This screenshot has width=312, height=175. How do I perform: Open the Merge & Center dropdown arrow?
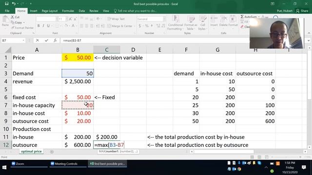(135, 26)
